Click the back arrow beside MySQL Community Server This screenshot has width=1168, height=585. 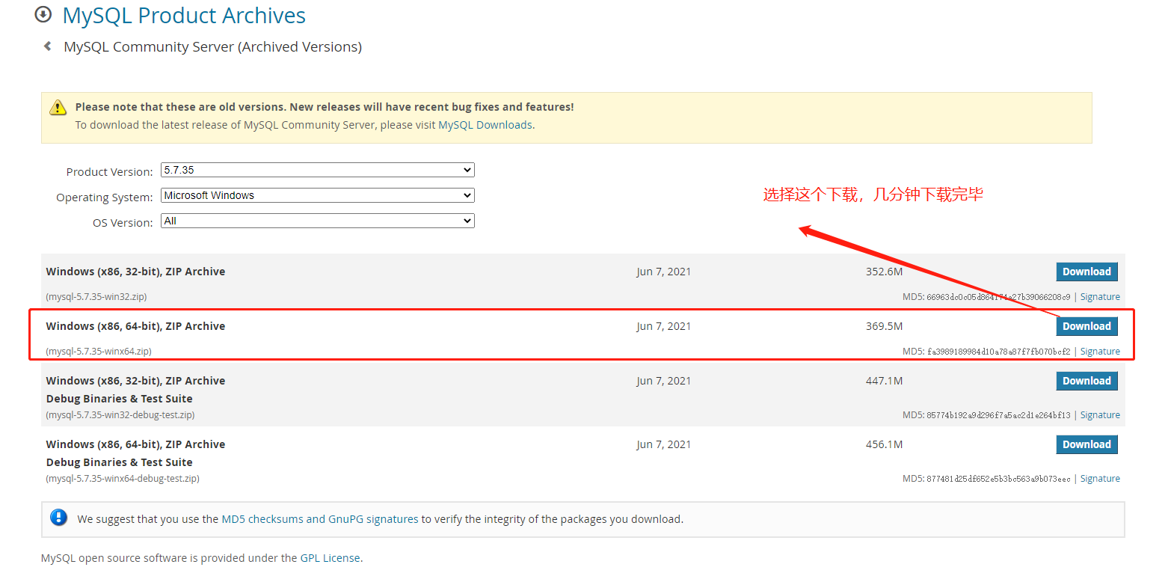coord(46,46)
